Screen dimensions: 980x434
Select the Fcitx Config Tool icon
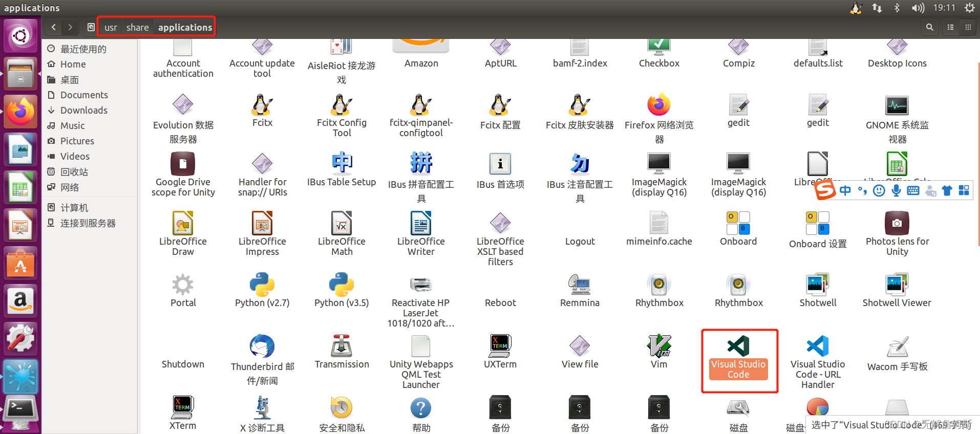342,105
